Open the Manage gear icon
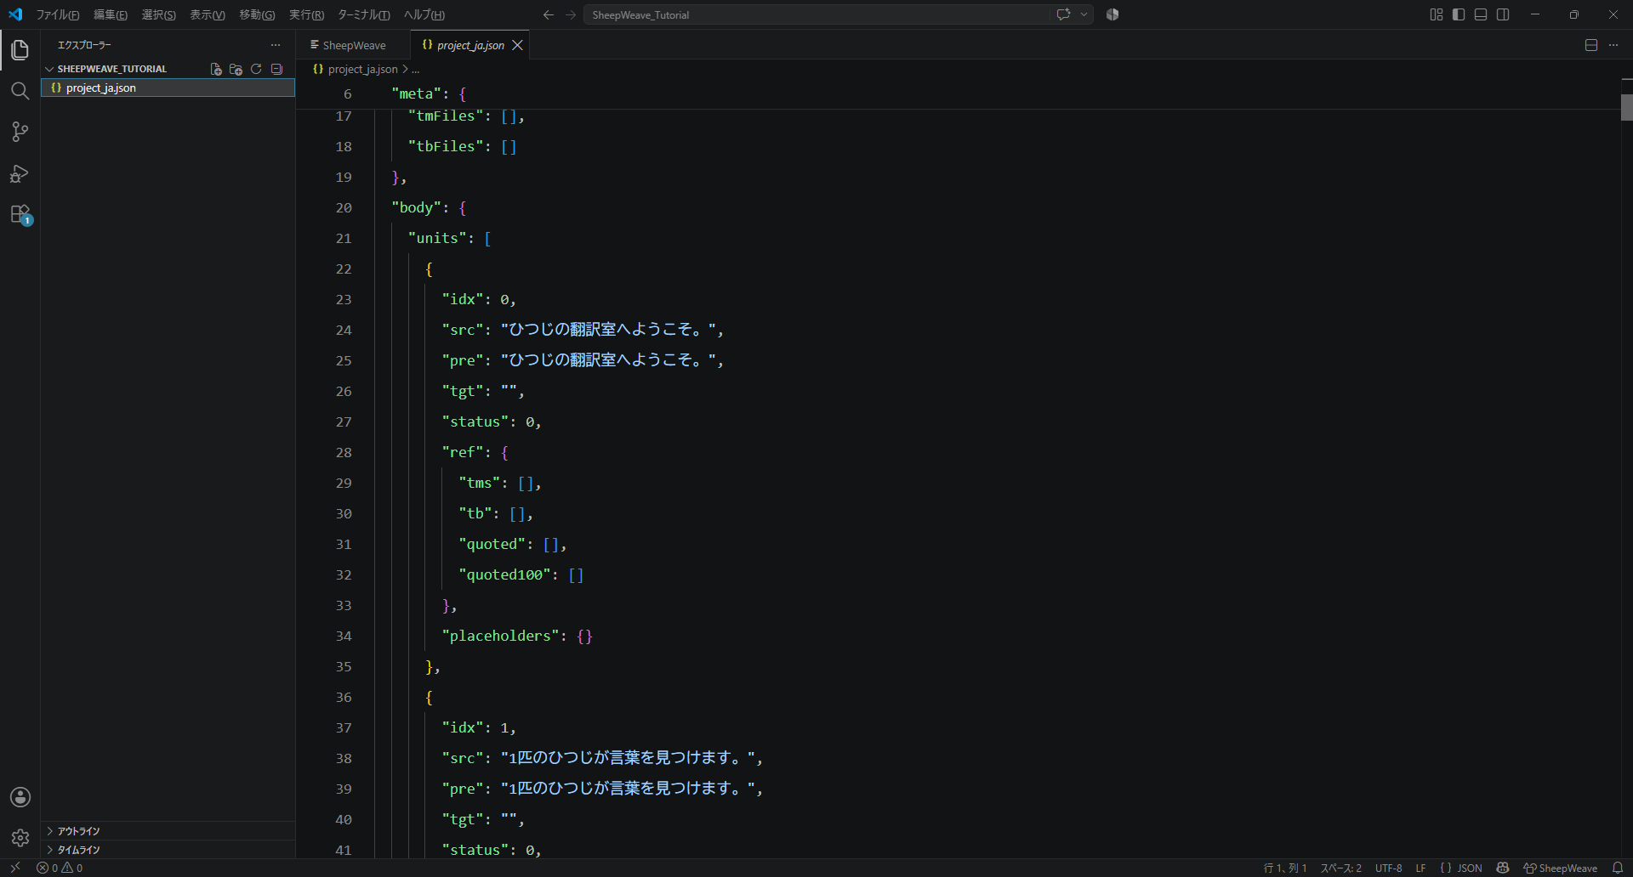1633x877 pixels. pyautogui.click(x=20, y=838)
